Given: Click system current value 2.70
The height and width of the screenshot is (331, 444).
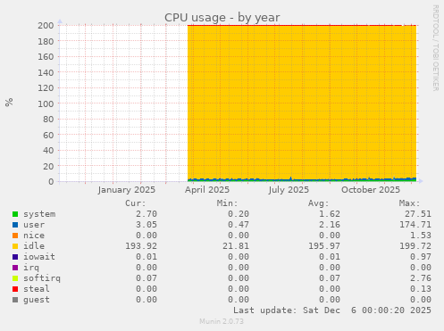Looking at the screenshot, I should point(147,214).
